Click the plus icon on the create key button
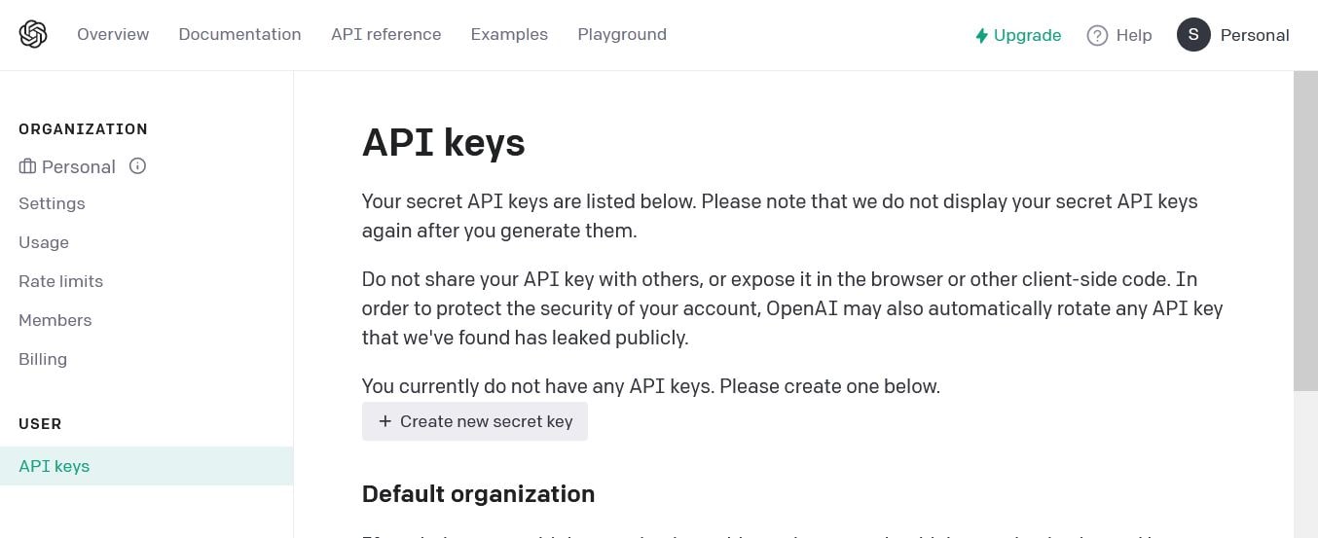This screenshot has width=1318, height=538. pyautogui.click(x=385, y=421)
